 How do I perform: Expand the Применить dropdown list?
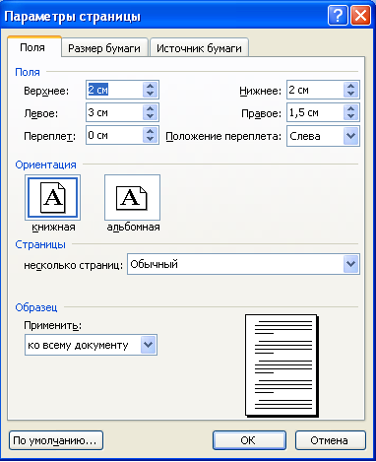(149, 345)
